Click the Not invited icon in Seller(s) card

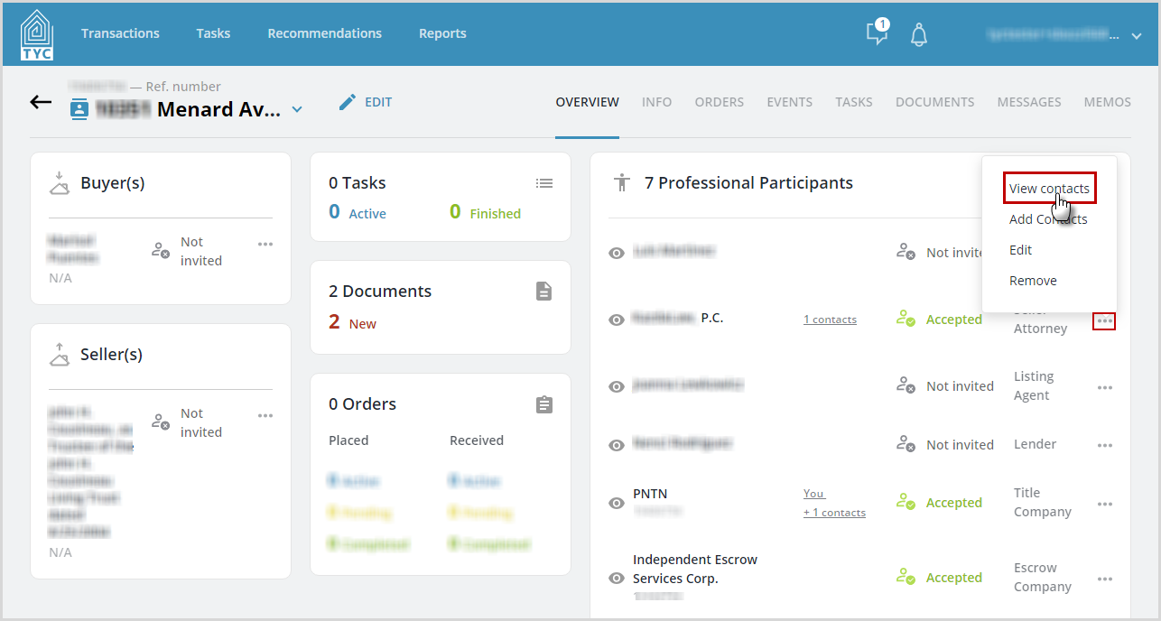click(160, 422)
